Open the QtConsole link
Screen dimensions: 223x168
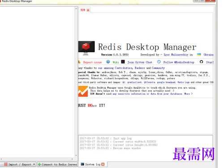point(150,82)
